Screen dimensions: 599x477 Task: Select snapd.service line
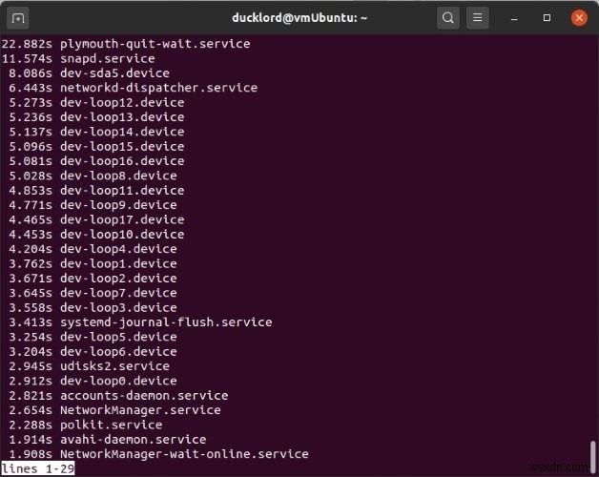pos(78,58)
